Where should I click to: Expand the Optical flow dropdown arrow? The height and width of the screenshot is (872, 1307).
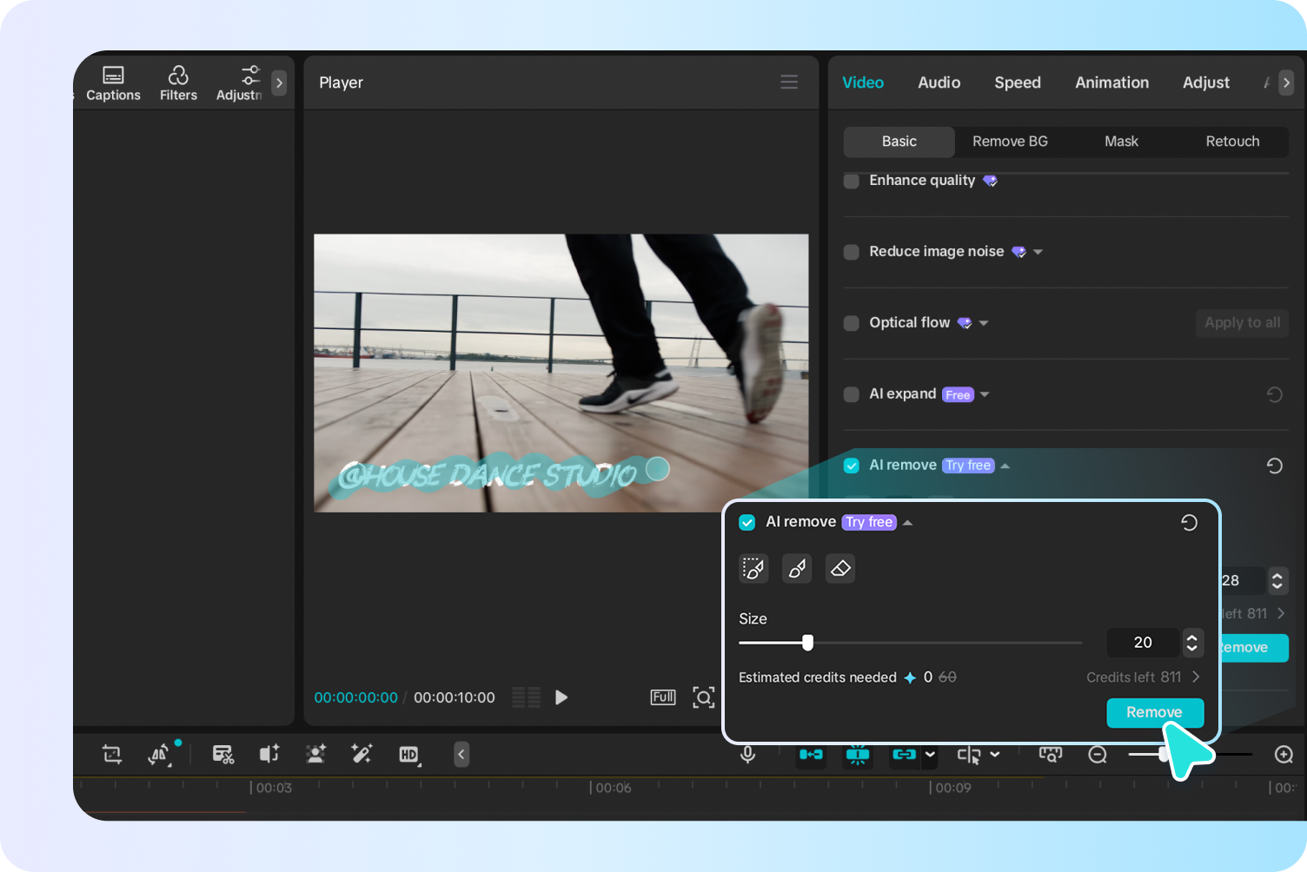pyautogui.click(x=984, y=323)
